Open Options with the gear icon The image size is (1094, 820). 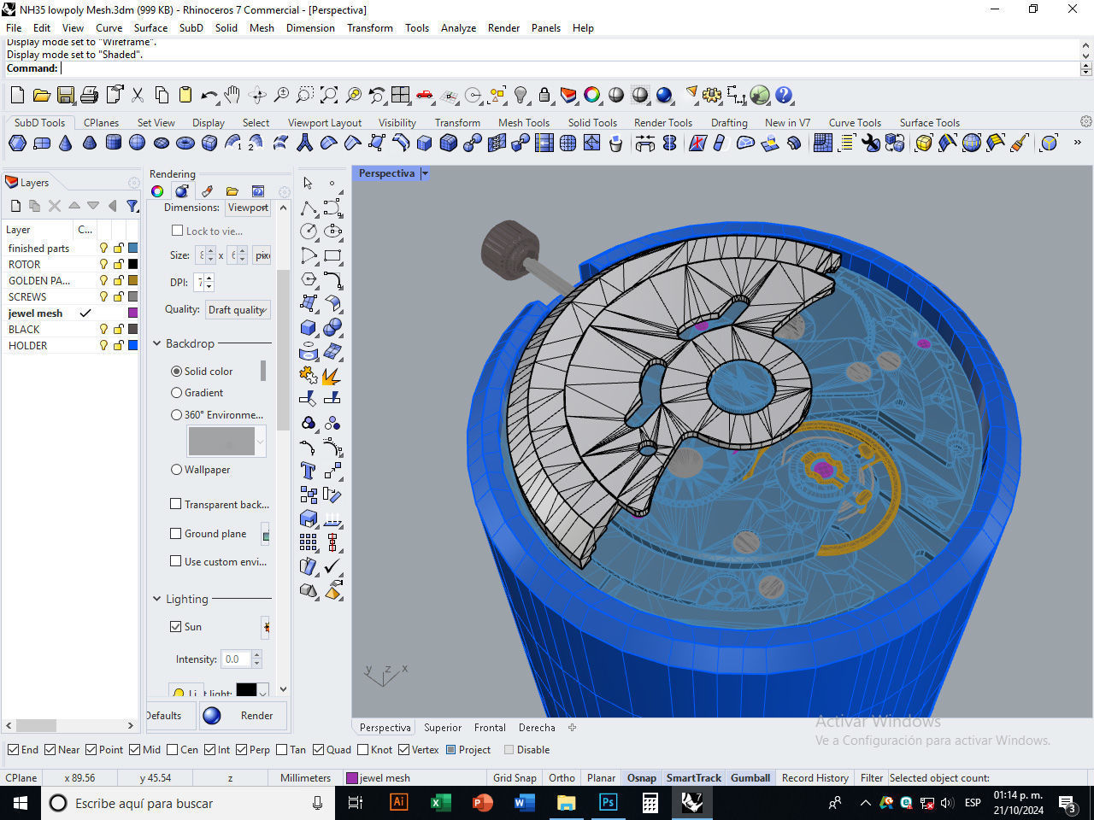coord(712,95)
